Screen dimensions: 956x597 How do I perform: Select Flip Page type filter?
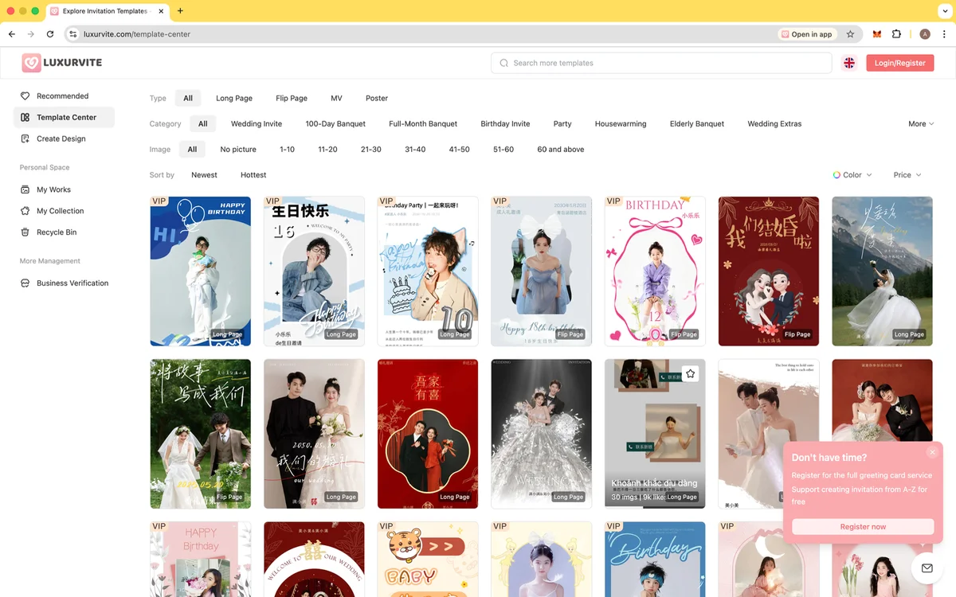coord(292,98)
